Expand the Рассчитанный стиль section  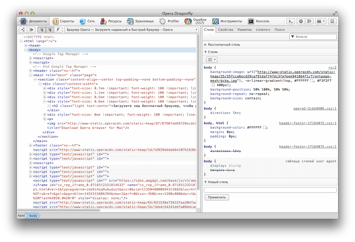pyautogui.click(x=222, y=45)
